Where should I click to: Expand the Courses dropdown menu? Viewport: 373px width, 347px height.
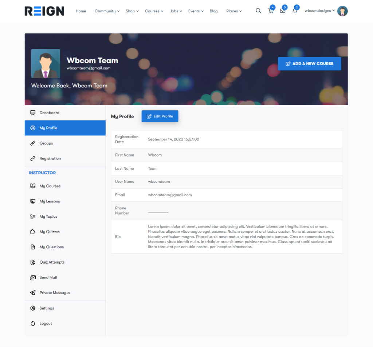154,11
